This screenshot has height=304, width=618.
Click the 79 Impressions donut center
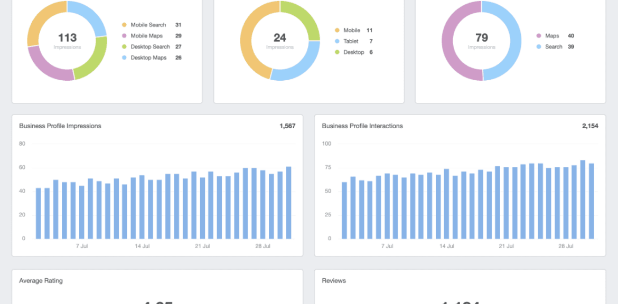click(482, 40)
